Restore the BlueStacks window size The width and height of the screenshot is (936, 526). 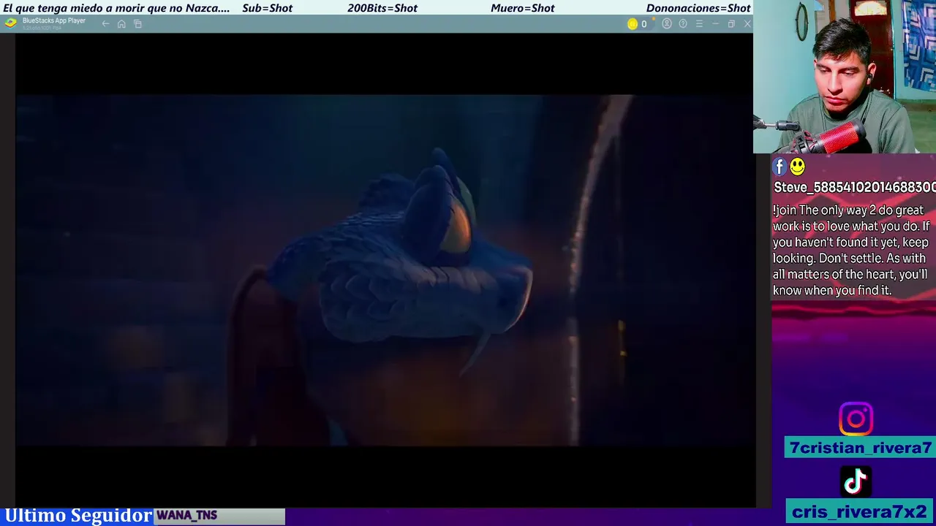coord(731,24)
